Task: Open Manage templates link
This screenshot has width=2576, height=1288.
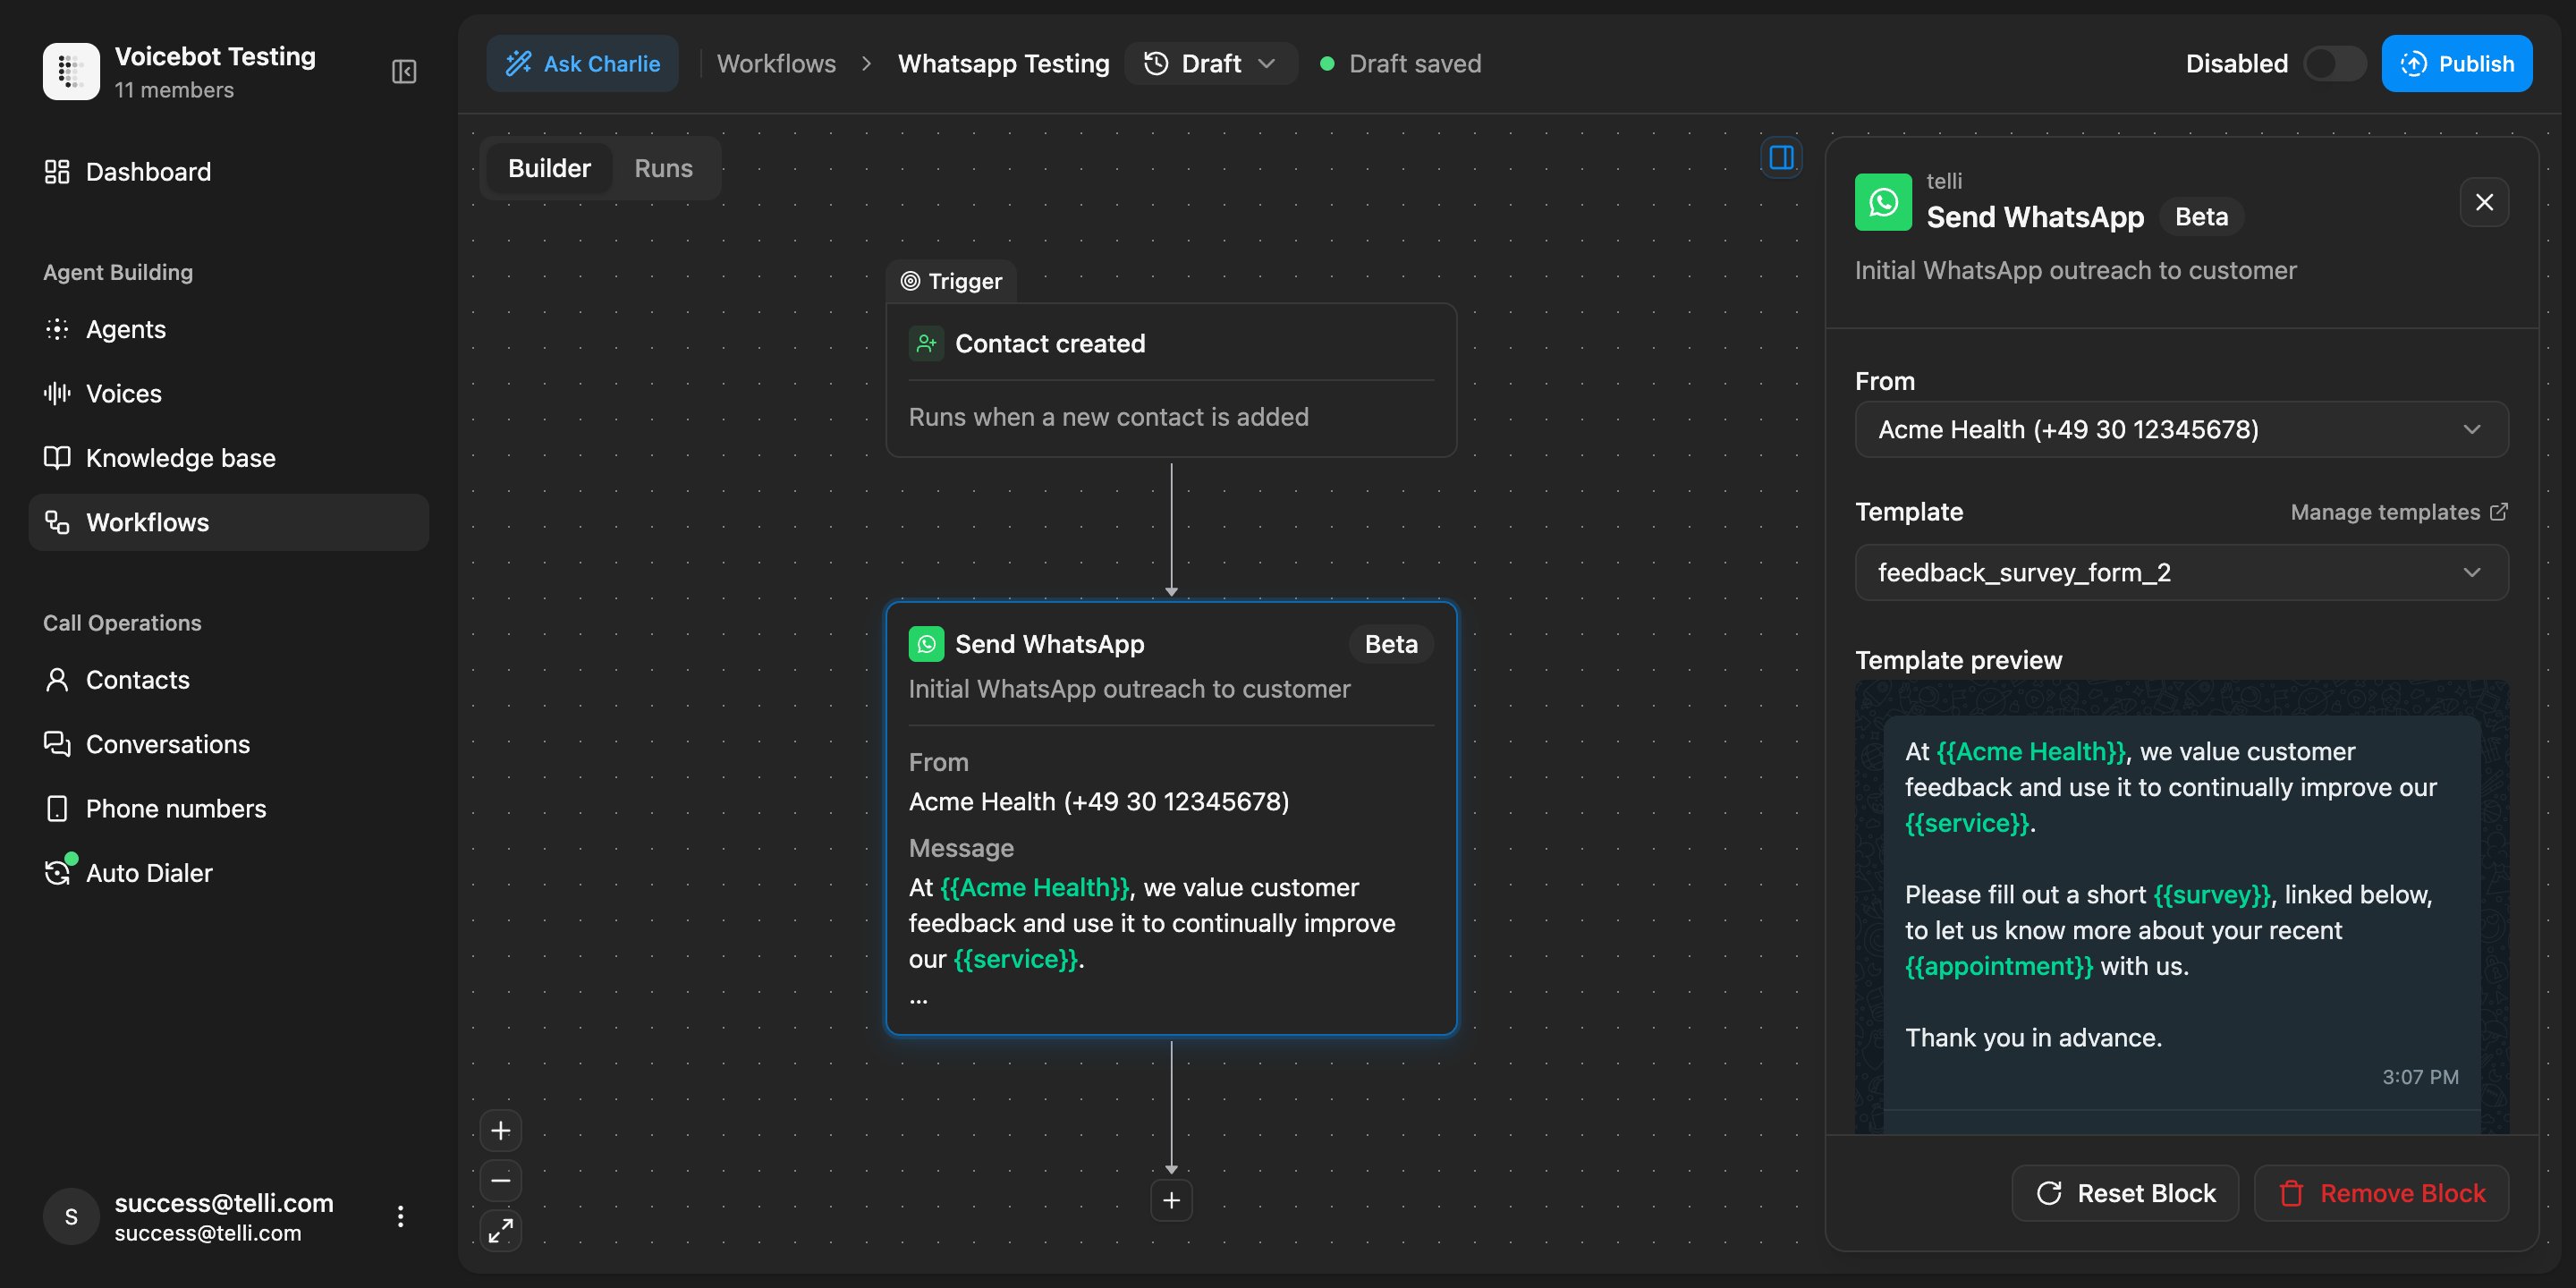Action: (x=2398, y=512)
